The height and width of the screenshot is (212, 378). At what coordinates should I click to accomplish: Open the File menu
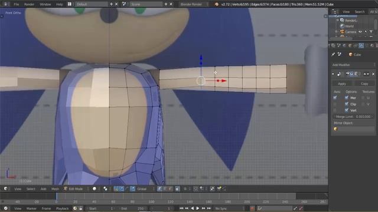(16, 4)
